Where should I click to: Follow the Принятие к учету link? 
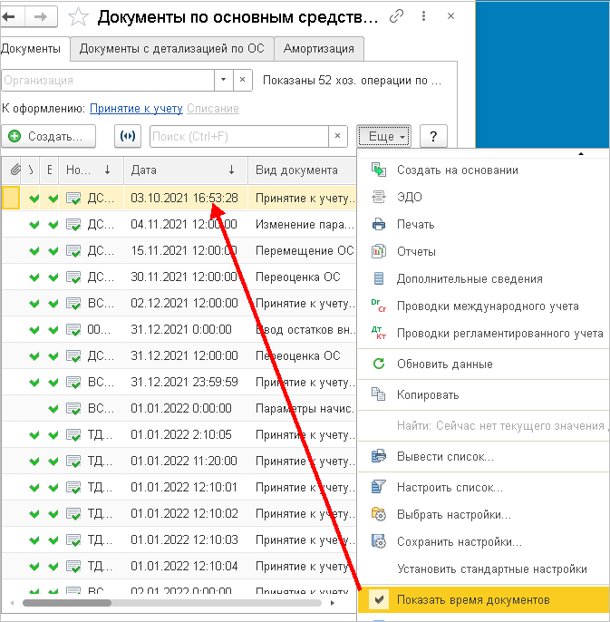click(x=136, y=108)
